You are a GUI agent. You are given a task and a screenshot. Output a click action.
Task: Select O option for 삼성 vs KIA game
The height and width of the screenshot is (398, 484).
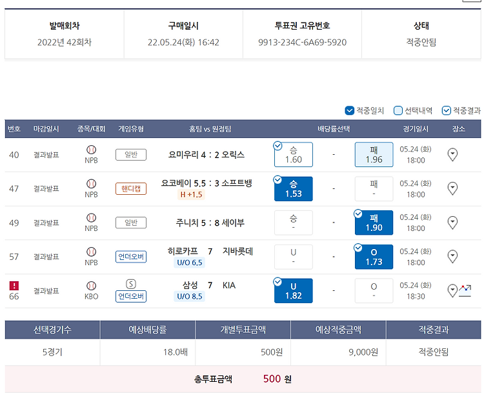click(374, 291)
